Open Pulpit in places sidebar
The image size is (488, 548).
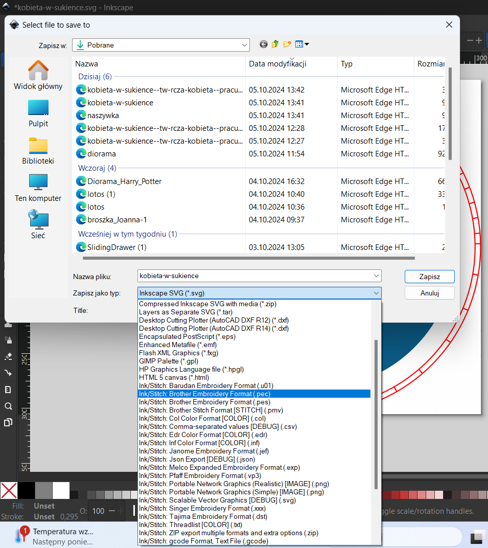pyautogui.click(x=38, y=114)
